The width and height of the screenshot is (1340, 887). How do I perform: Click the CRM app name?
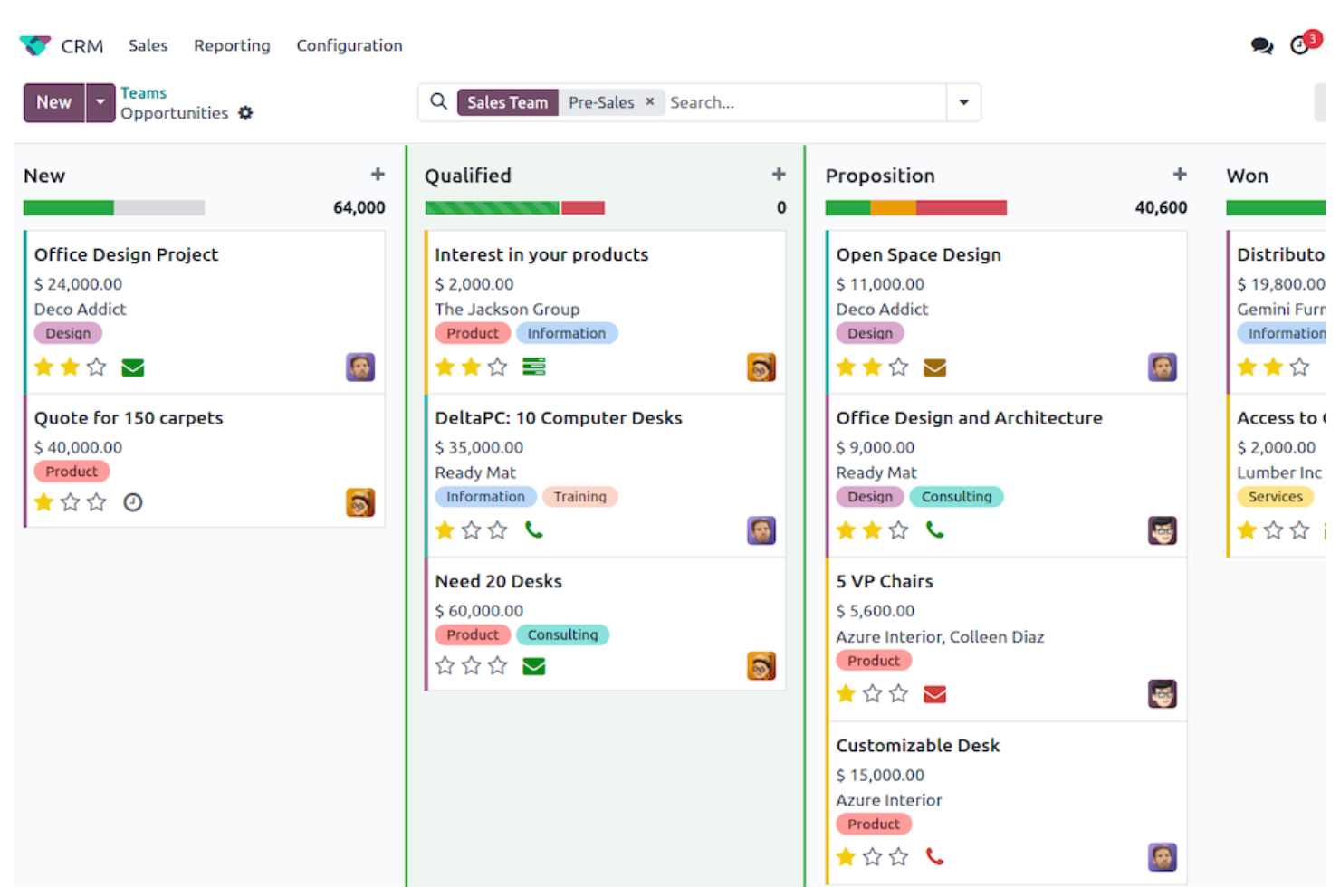tap(82, 46)
